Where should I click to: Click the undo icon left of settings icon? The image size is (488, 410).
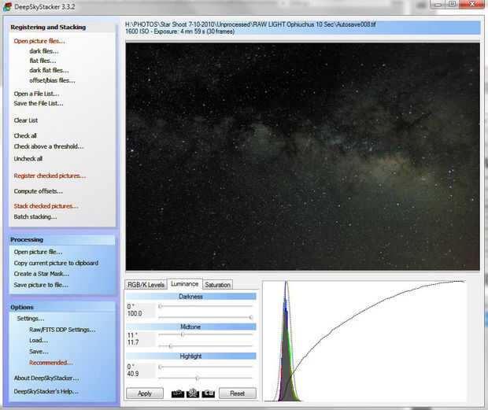click(178, 393)
